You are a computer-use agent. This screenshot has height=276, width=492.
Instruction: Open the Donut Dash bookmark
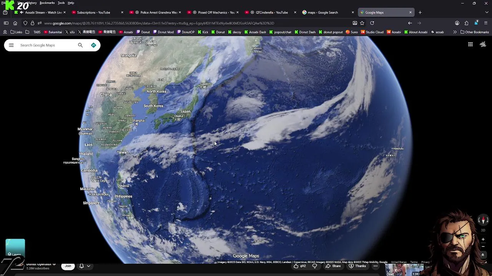[305, 32]
